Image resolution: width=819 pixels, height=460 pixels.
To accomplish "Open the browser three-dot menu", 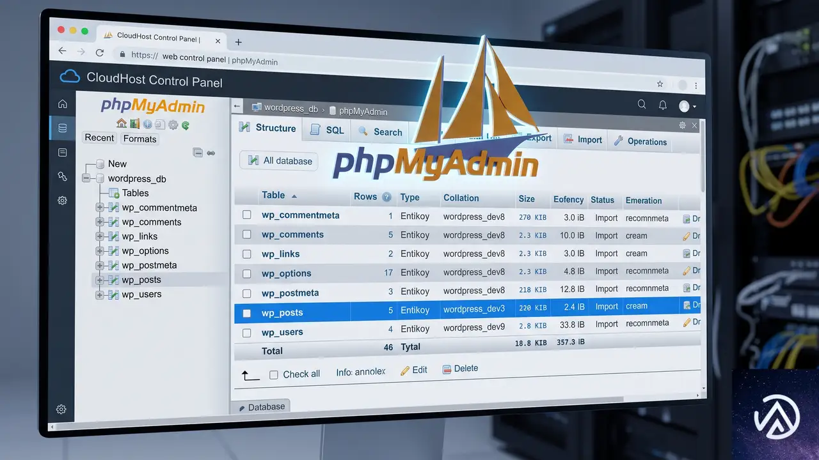I will (x=696, y=86).
